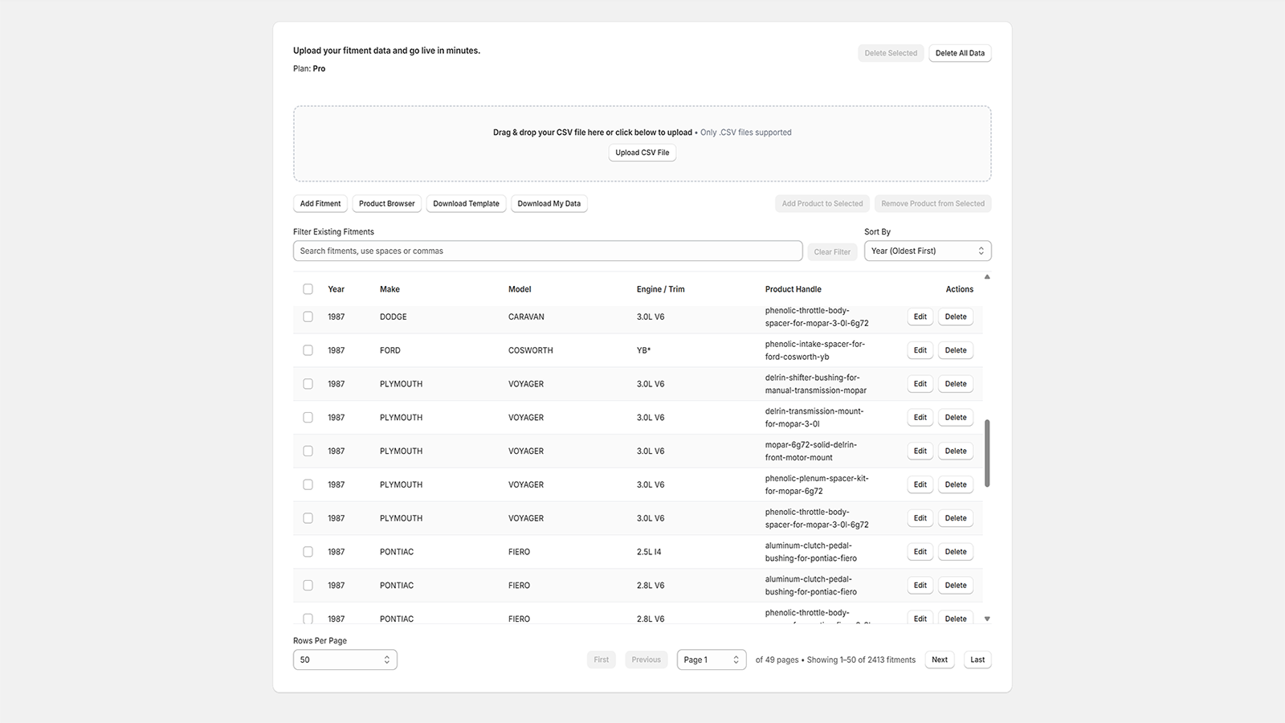Check the Voyager mopar-6g72-solid-delrin row checkbox

308,451
